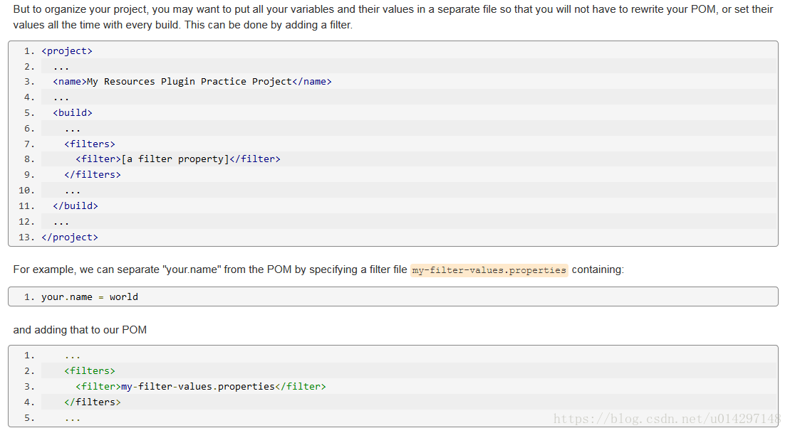The image size is (790, 433).
Task: Click the opening <filters> tag on line 7
Action: 89,144
